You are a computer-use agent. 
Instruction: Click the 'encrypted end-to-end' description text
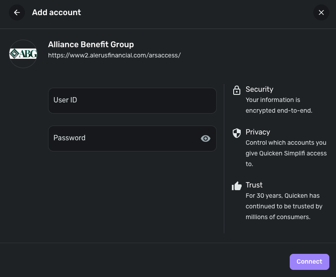pyautogui.click(x=279, y=105)
